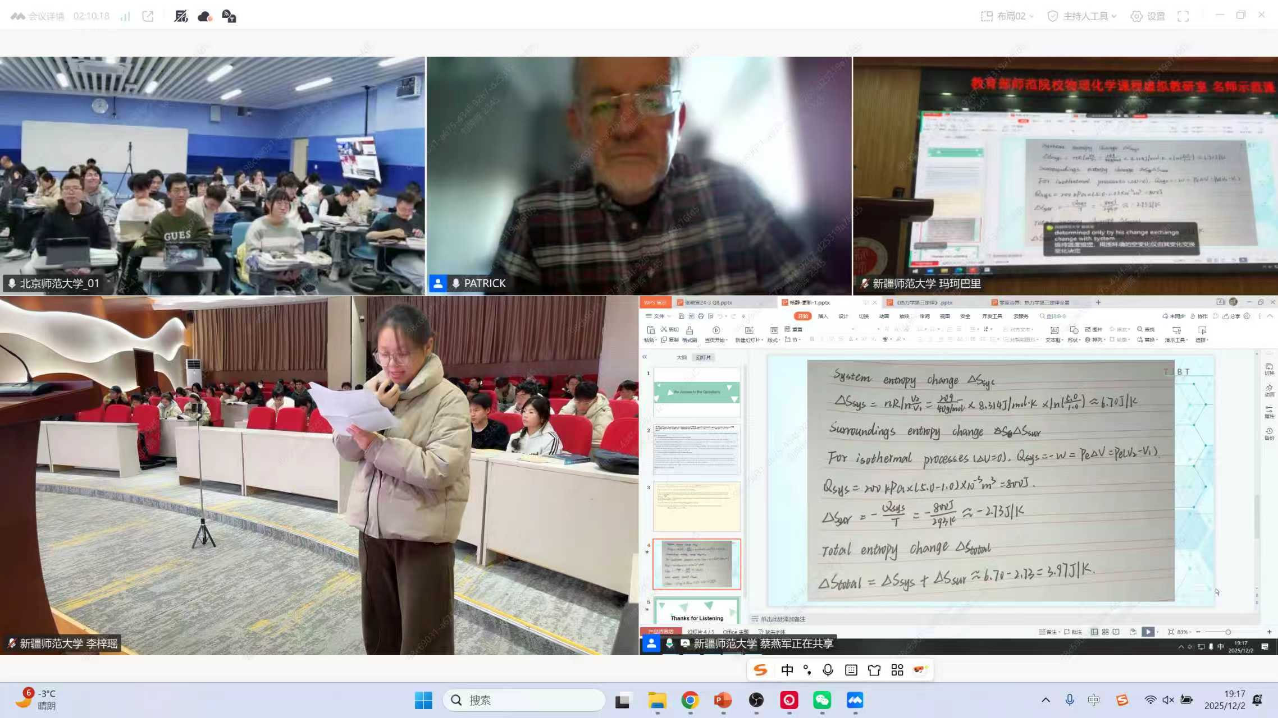This screenshot has height=718, width=1278.
Task: Open Sogou skin shirt icon
Action: [874, 670]
